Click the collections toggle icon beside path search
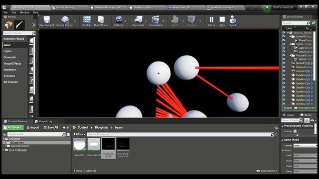This screenshot has width=319, height=179. [68, 134]
